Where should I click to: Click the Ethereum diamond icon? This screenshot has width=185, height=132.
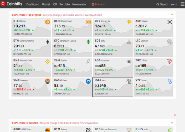click(47, 42)
